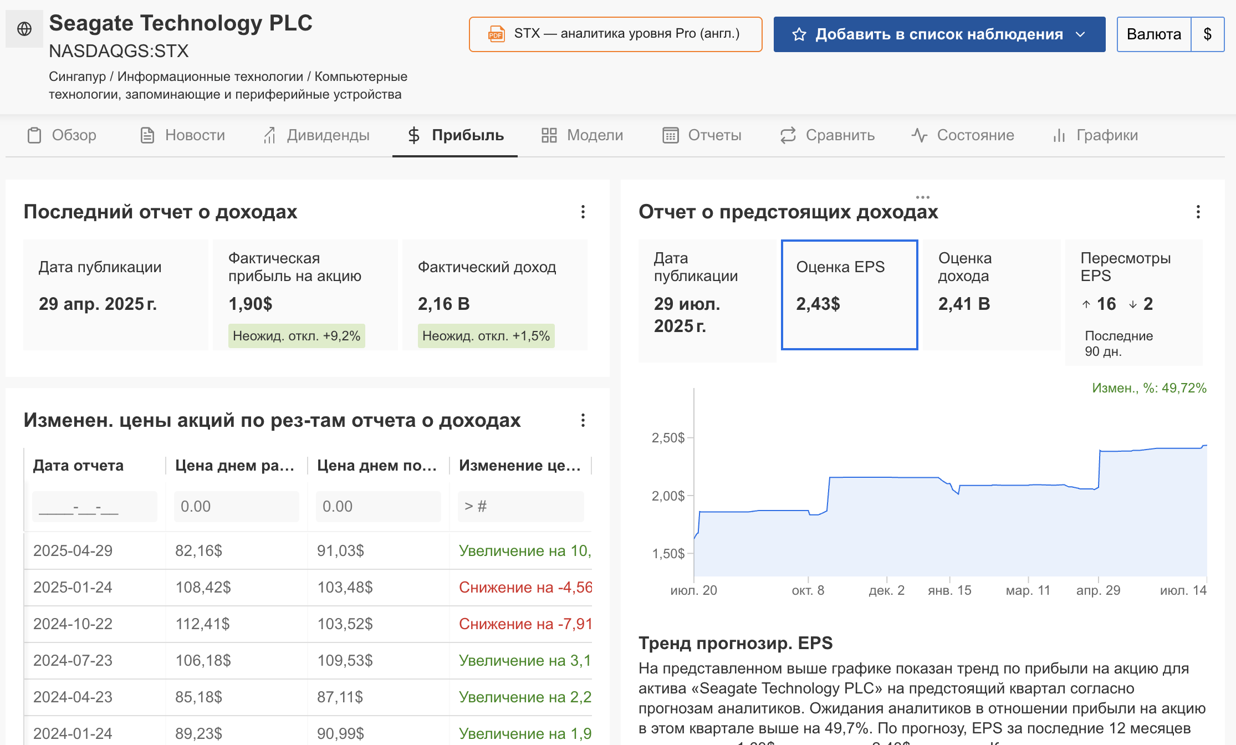Switch to the Дивиденды tab
The image size is (1236, 745).
pyautogui.click(x=316, y=135)
